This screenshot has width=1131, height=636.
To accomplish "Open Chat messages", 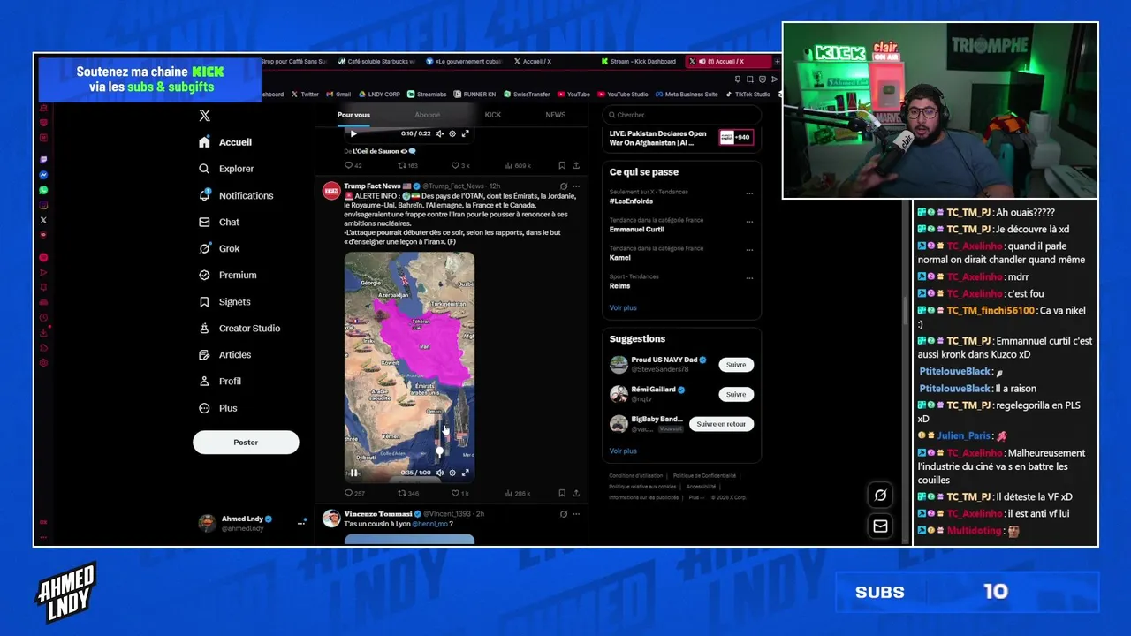I will pyautogui.click(x=219, y=222).
